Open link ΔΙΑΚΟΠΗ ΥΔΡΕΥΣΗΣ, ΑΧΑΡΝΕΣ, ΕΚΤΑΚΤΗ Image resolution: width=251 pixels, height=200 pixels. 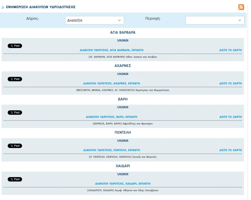click(x=112, y=83)
